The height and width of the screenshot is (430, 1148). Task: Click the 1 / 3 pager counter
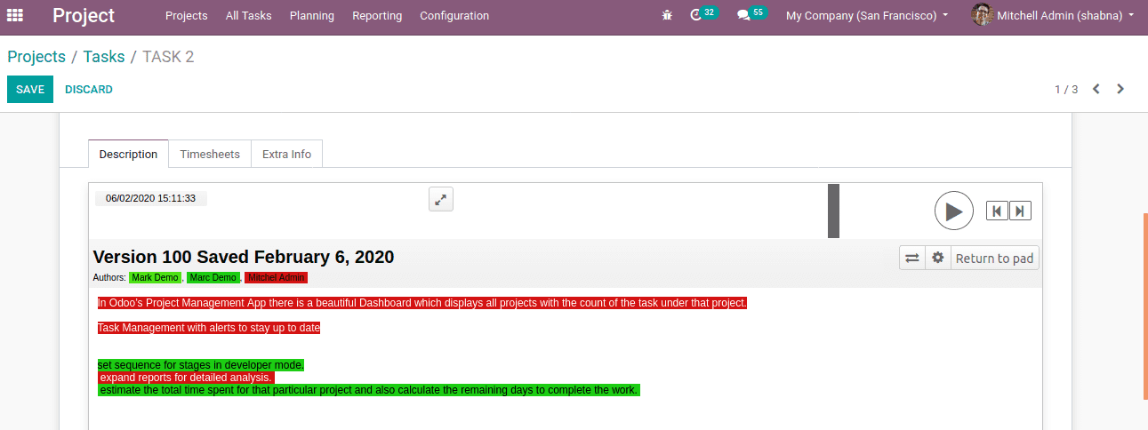1066,89
